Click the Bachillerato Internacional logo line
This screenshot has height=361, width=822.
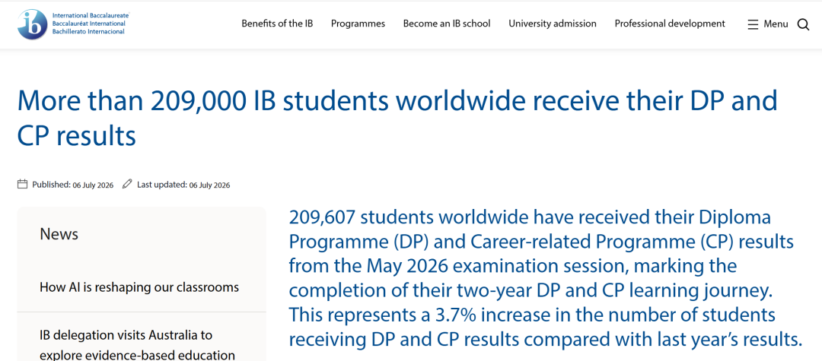[88, 31]
